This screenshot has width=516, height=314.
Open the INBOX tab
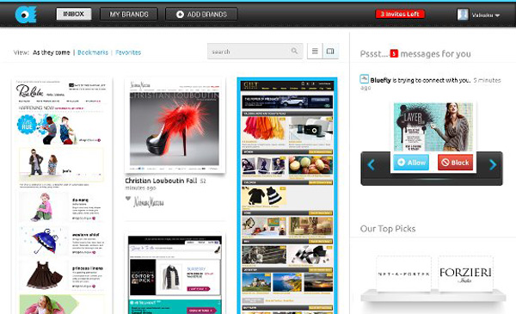(74, 14)
